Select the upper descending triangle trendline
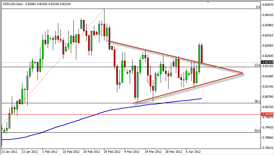Viewport: 274px width, 155px height. point(160,53)
